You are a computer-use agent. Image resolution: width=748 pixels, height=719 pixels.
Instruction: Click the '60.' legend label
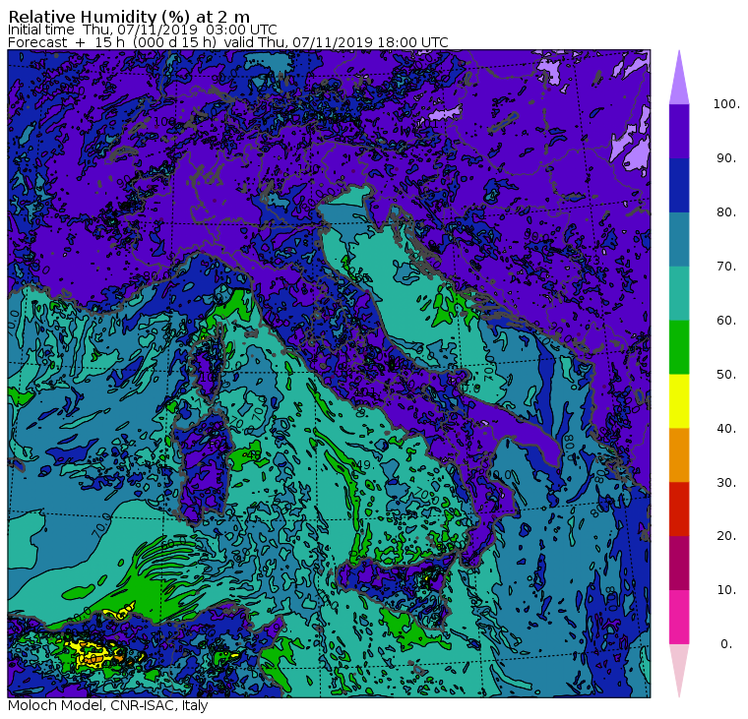726,320
